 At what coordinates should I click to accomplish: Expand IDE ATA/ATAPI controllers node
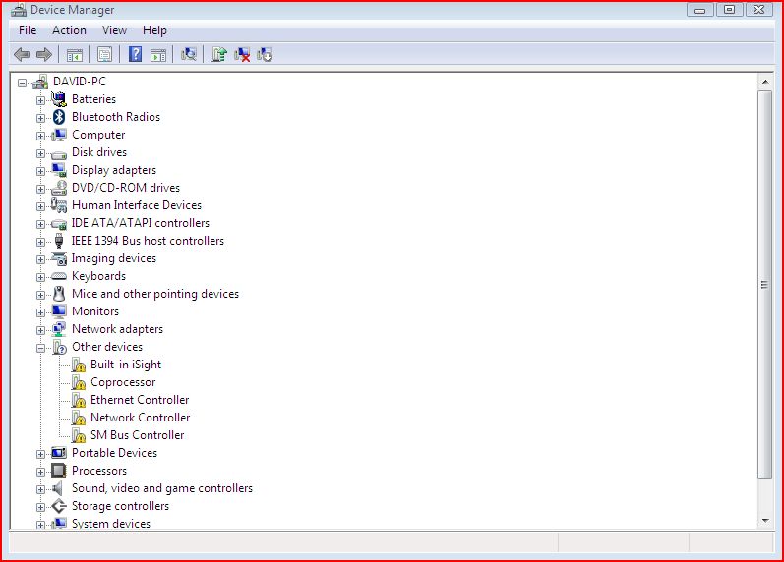pos(40,224)
